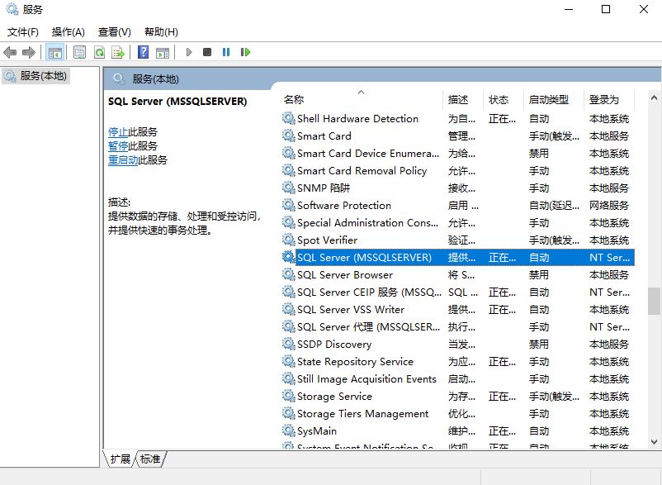Click the Back arrow toolbar icon

click(10, 52)
